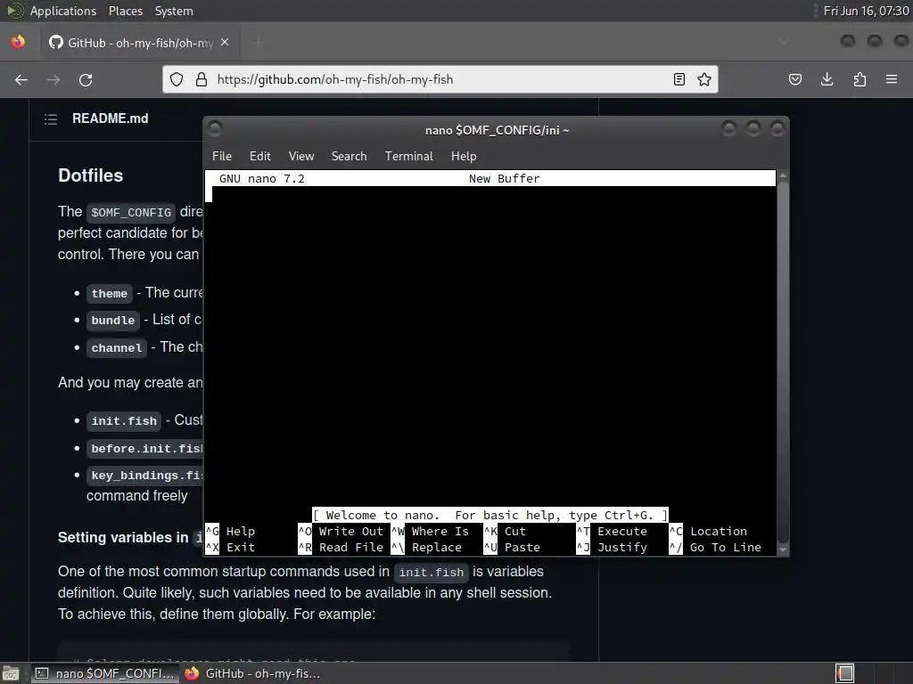Select the GitHub oh-my-fish browser tab
Viewport: 913px width, 684px height.
(140, 43)
